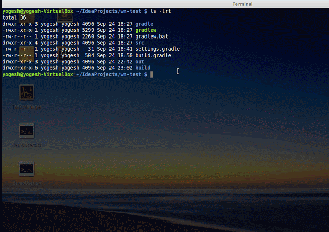
Task: Click the '-rwxr-xr-x' permissions of gradlew
Action: (x=17, y=30)
